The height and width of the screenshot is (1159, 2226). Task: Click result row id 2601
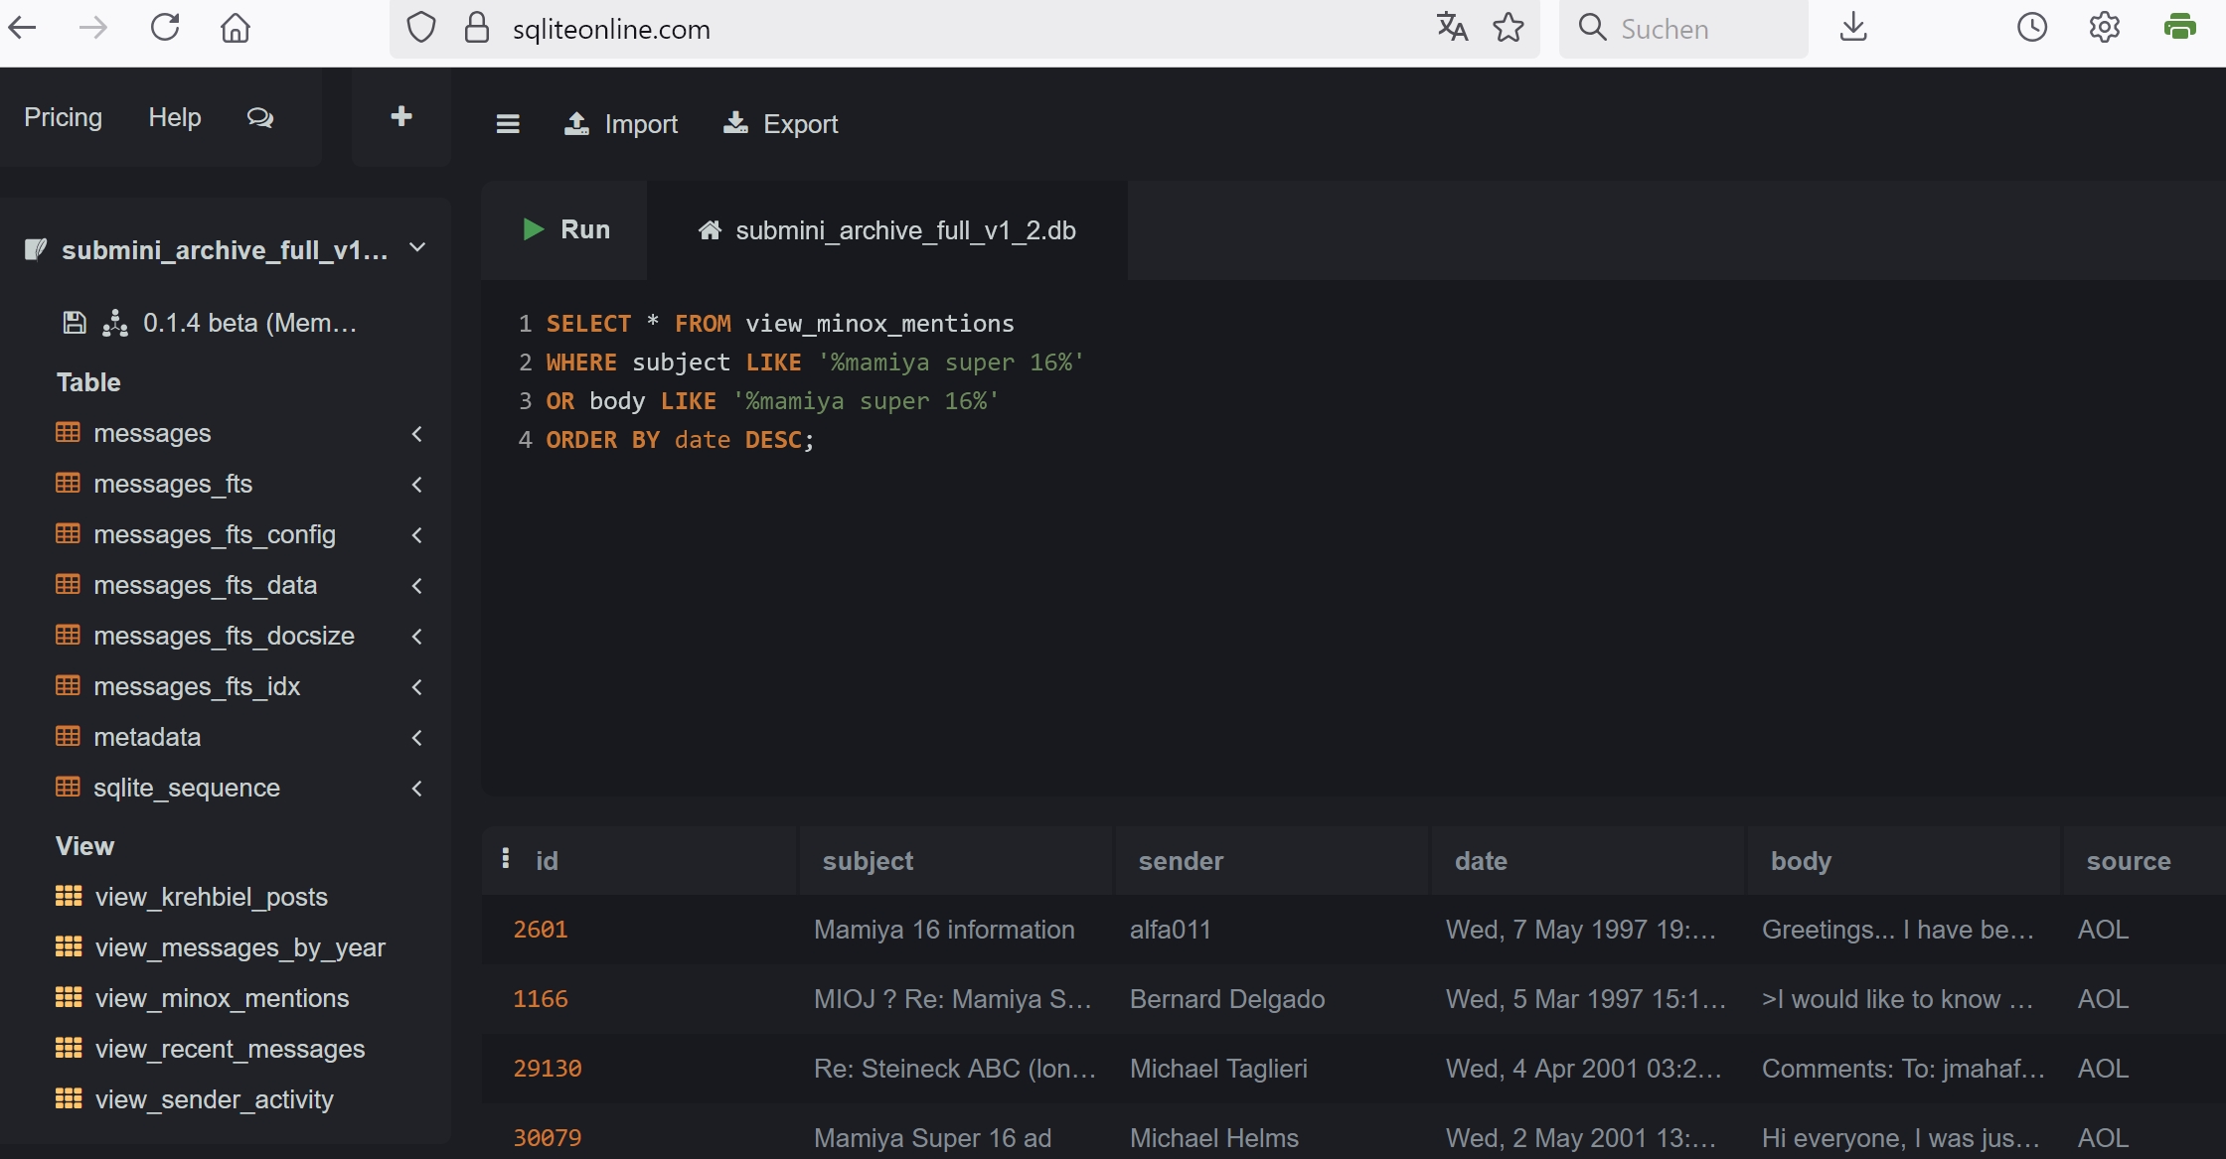coord(541,930)
